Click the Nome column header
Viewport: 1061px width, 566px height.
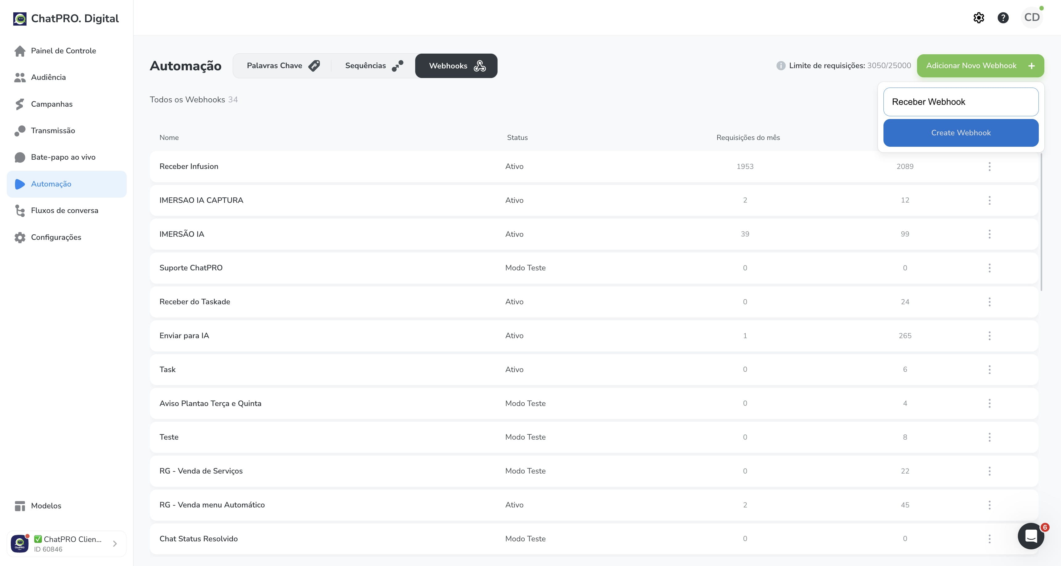coord(169,137)
